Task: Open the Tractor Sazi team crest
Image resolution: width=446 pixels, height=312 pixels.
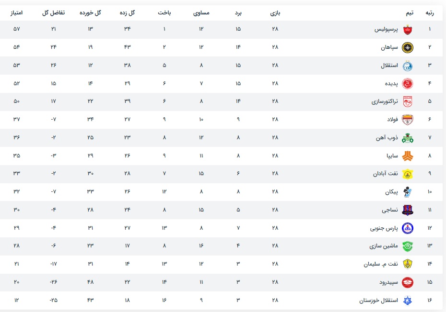Action: (408, 101)
